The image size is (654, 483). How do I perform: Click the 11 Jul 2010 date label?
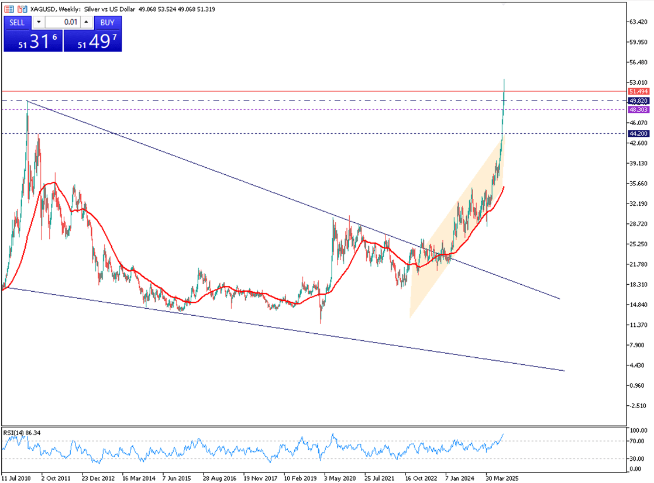pos(17,477)
